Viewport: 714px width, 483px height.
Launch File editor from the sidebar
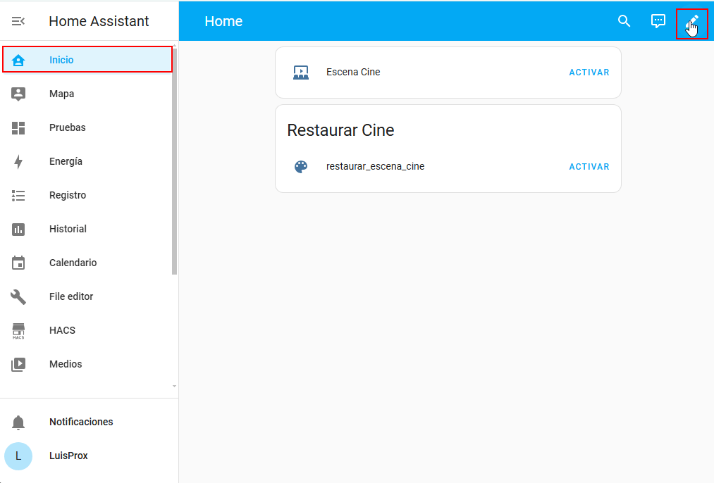(70, 297)
